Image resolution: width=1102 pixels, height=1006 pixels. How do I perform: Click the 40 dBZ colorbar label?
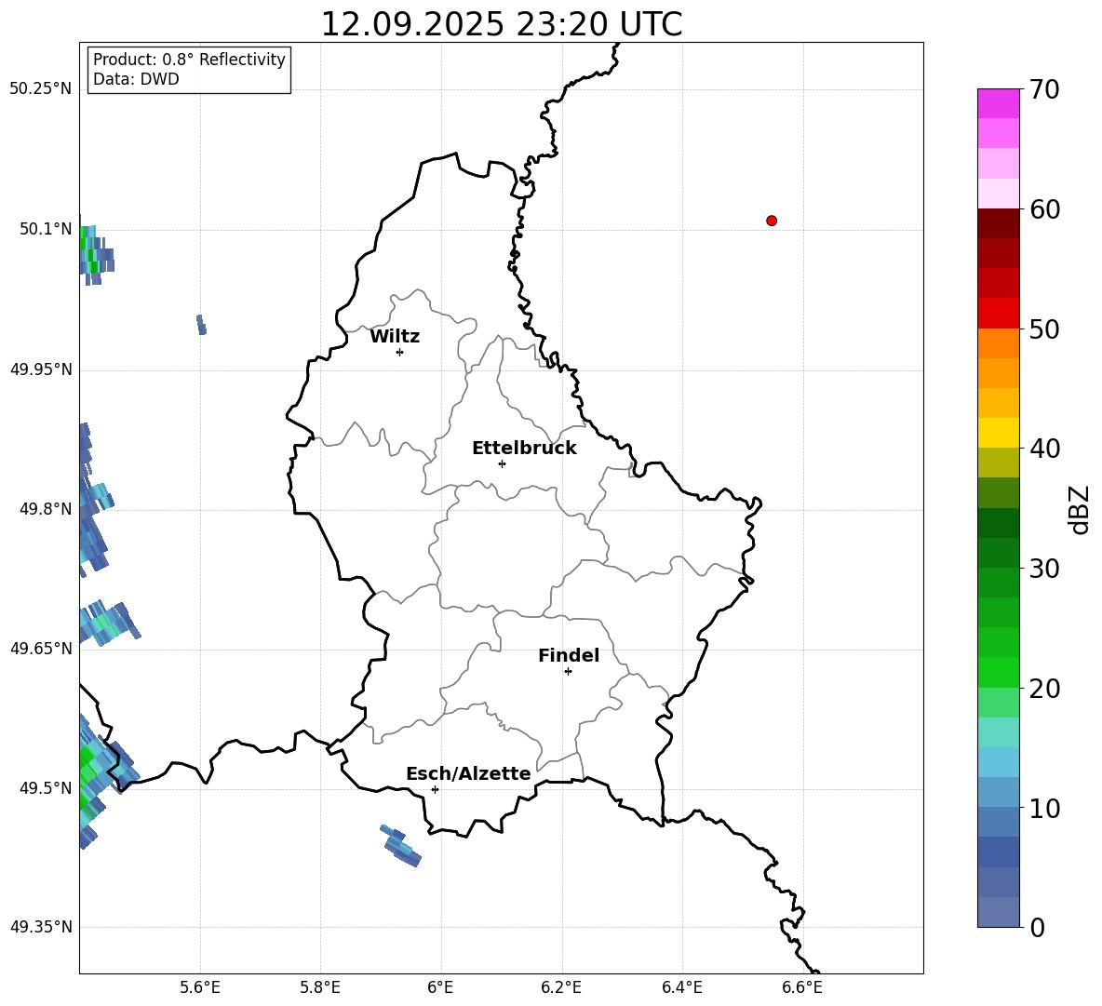[x=1044, y=449]
